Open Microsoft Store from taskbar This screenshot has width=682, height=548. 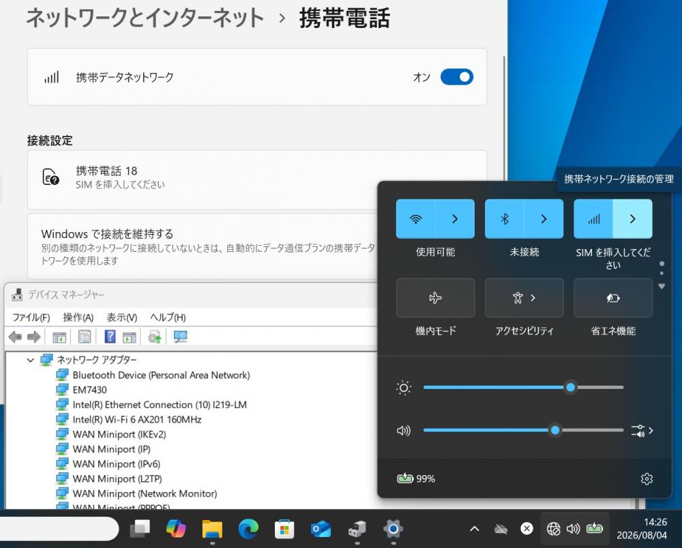tap(284, 528)
